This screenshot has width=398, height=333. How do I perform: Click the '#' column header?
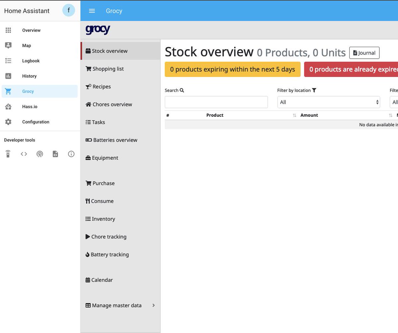pyautogui.click(x=168, y=115)
